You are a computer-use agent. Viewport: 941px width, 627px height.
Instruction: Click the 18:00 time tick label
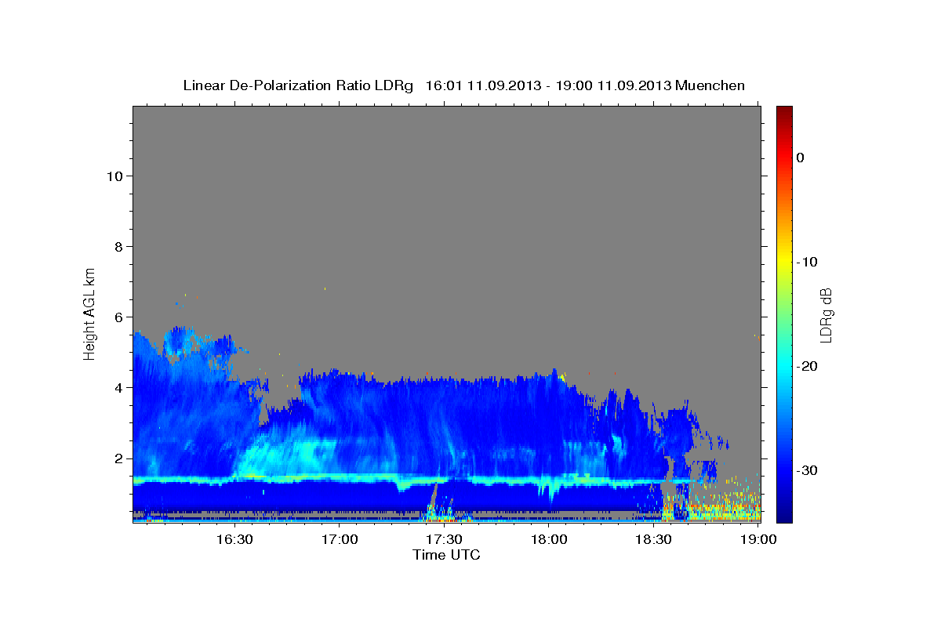click(x=549, y=539)
